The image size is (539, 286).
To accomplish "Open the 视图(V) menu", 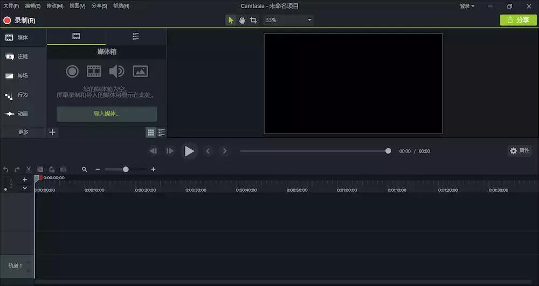I will 77,6.
